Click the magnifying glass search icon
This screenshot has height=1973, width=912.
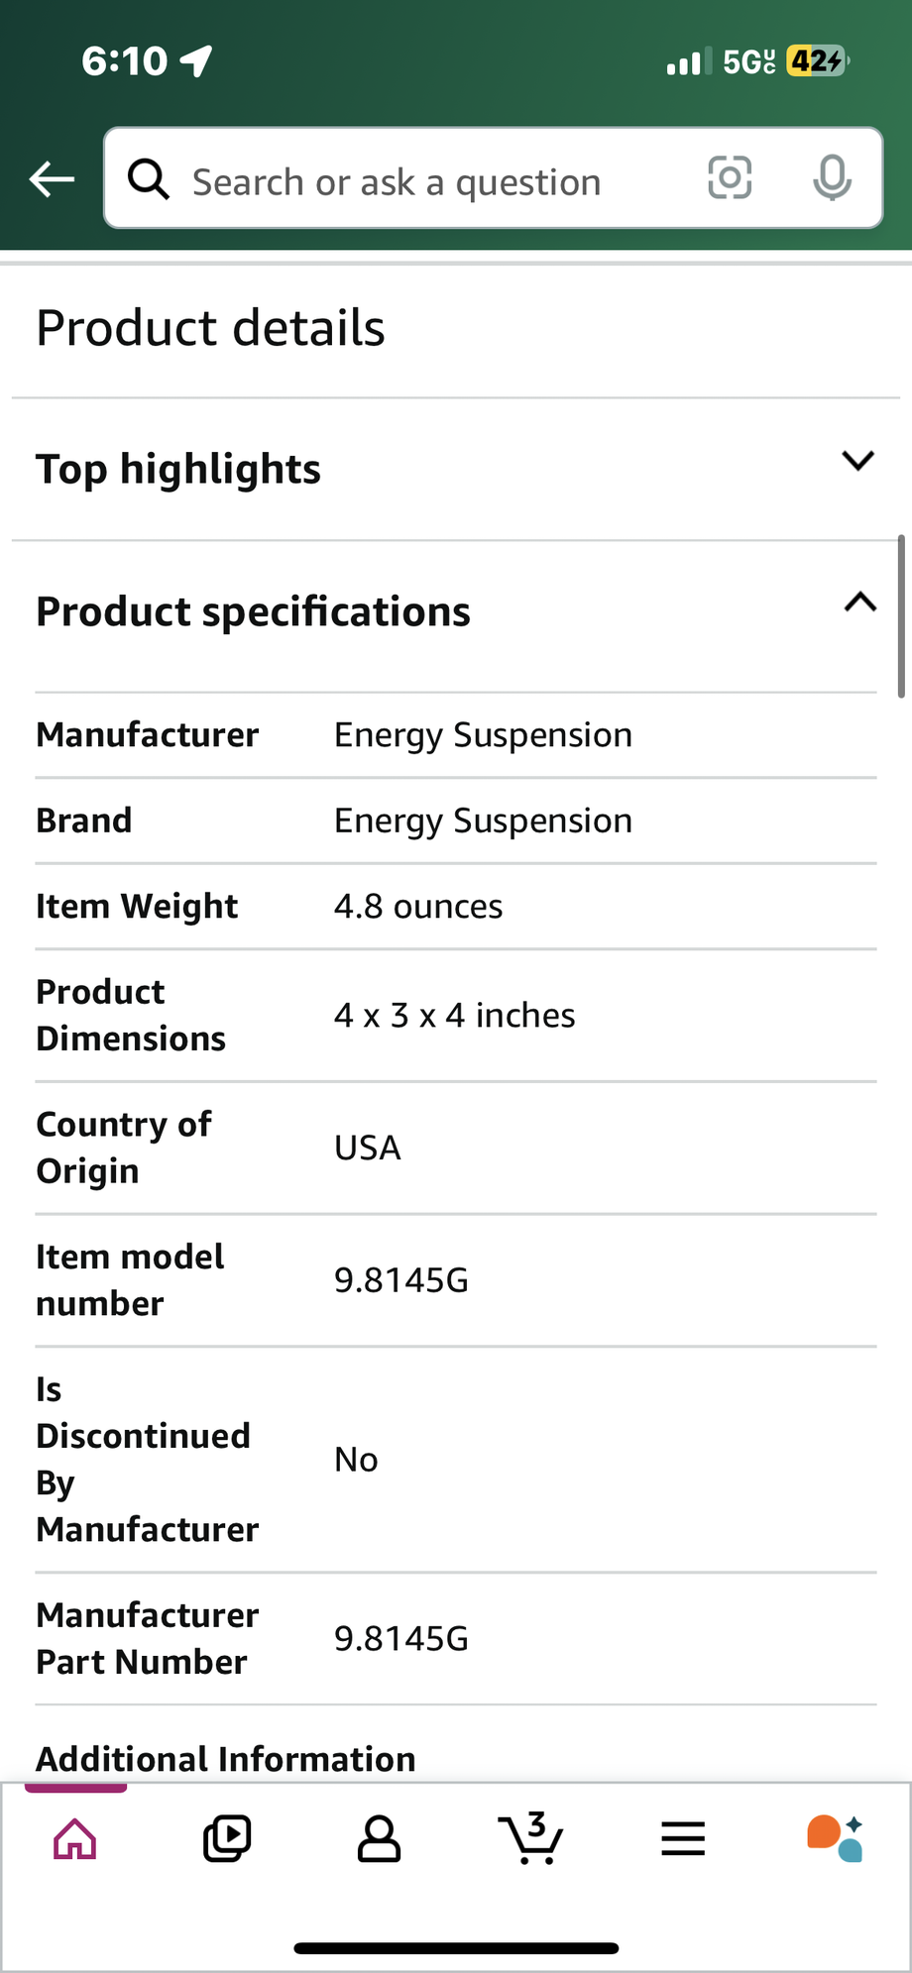click(149, 179)
